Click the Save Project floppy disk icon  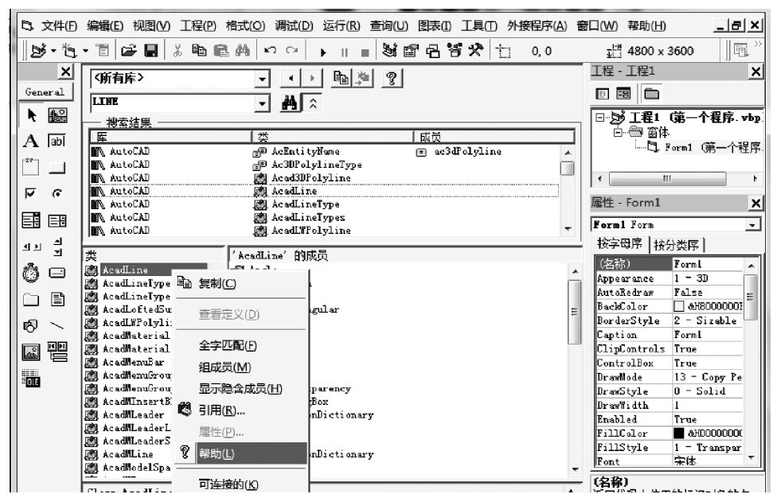150,50
